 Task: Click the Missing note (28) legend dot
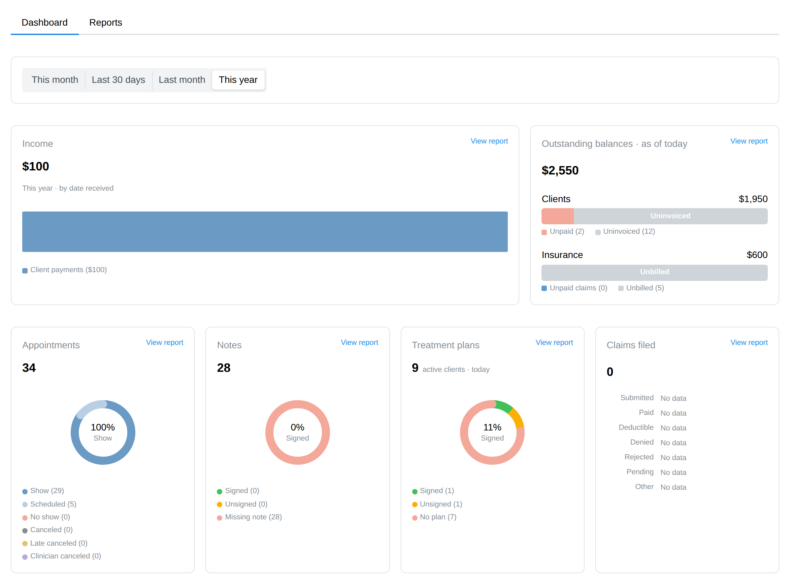[x=219, y=518]
